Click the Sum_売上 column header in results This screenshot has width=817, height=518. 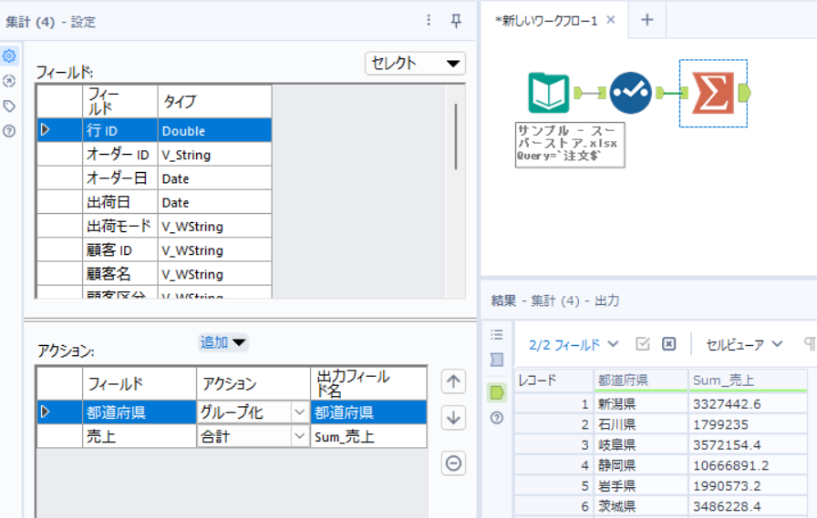748,381
